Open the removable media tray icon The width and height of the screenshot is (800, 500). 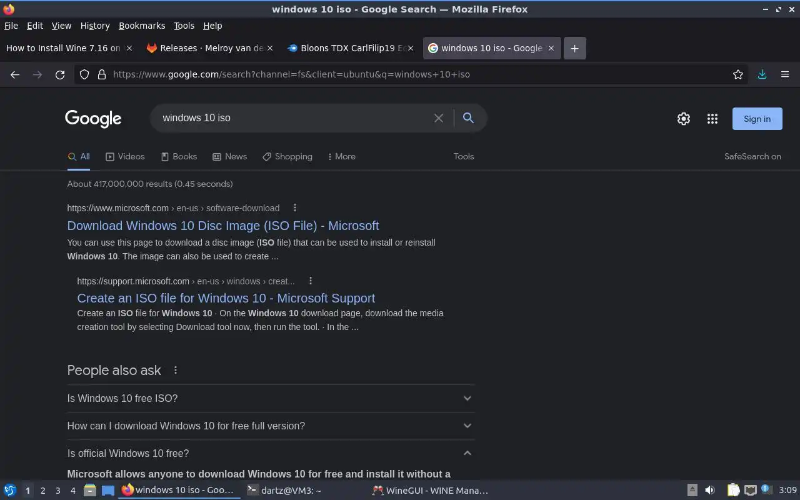692,491
